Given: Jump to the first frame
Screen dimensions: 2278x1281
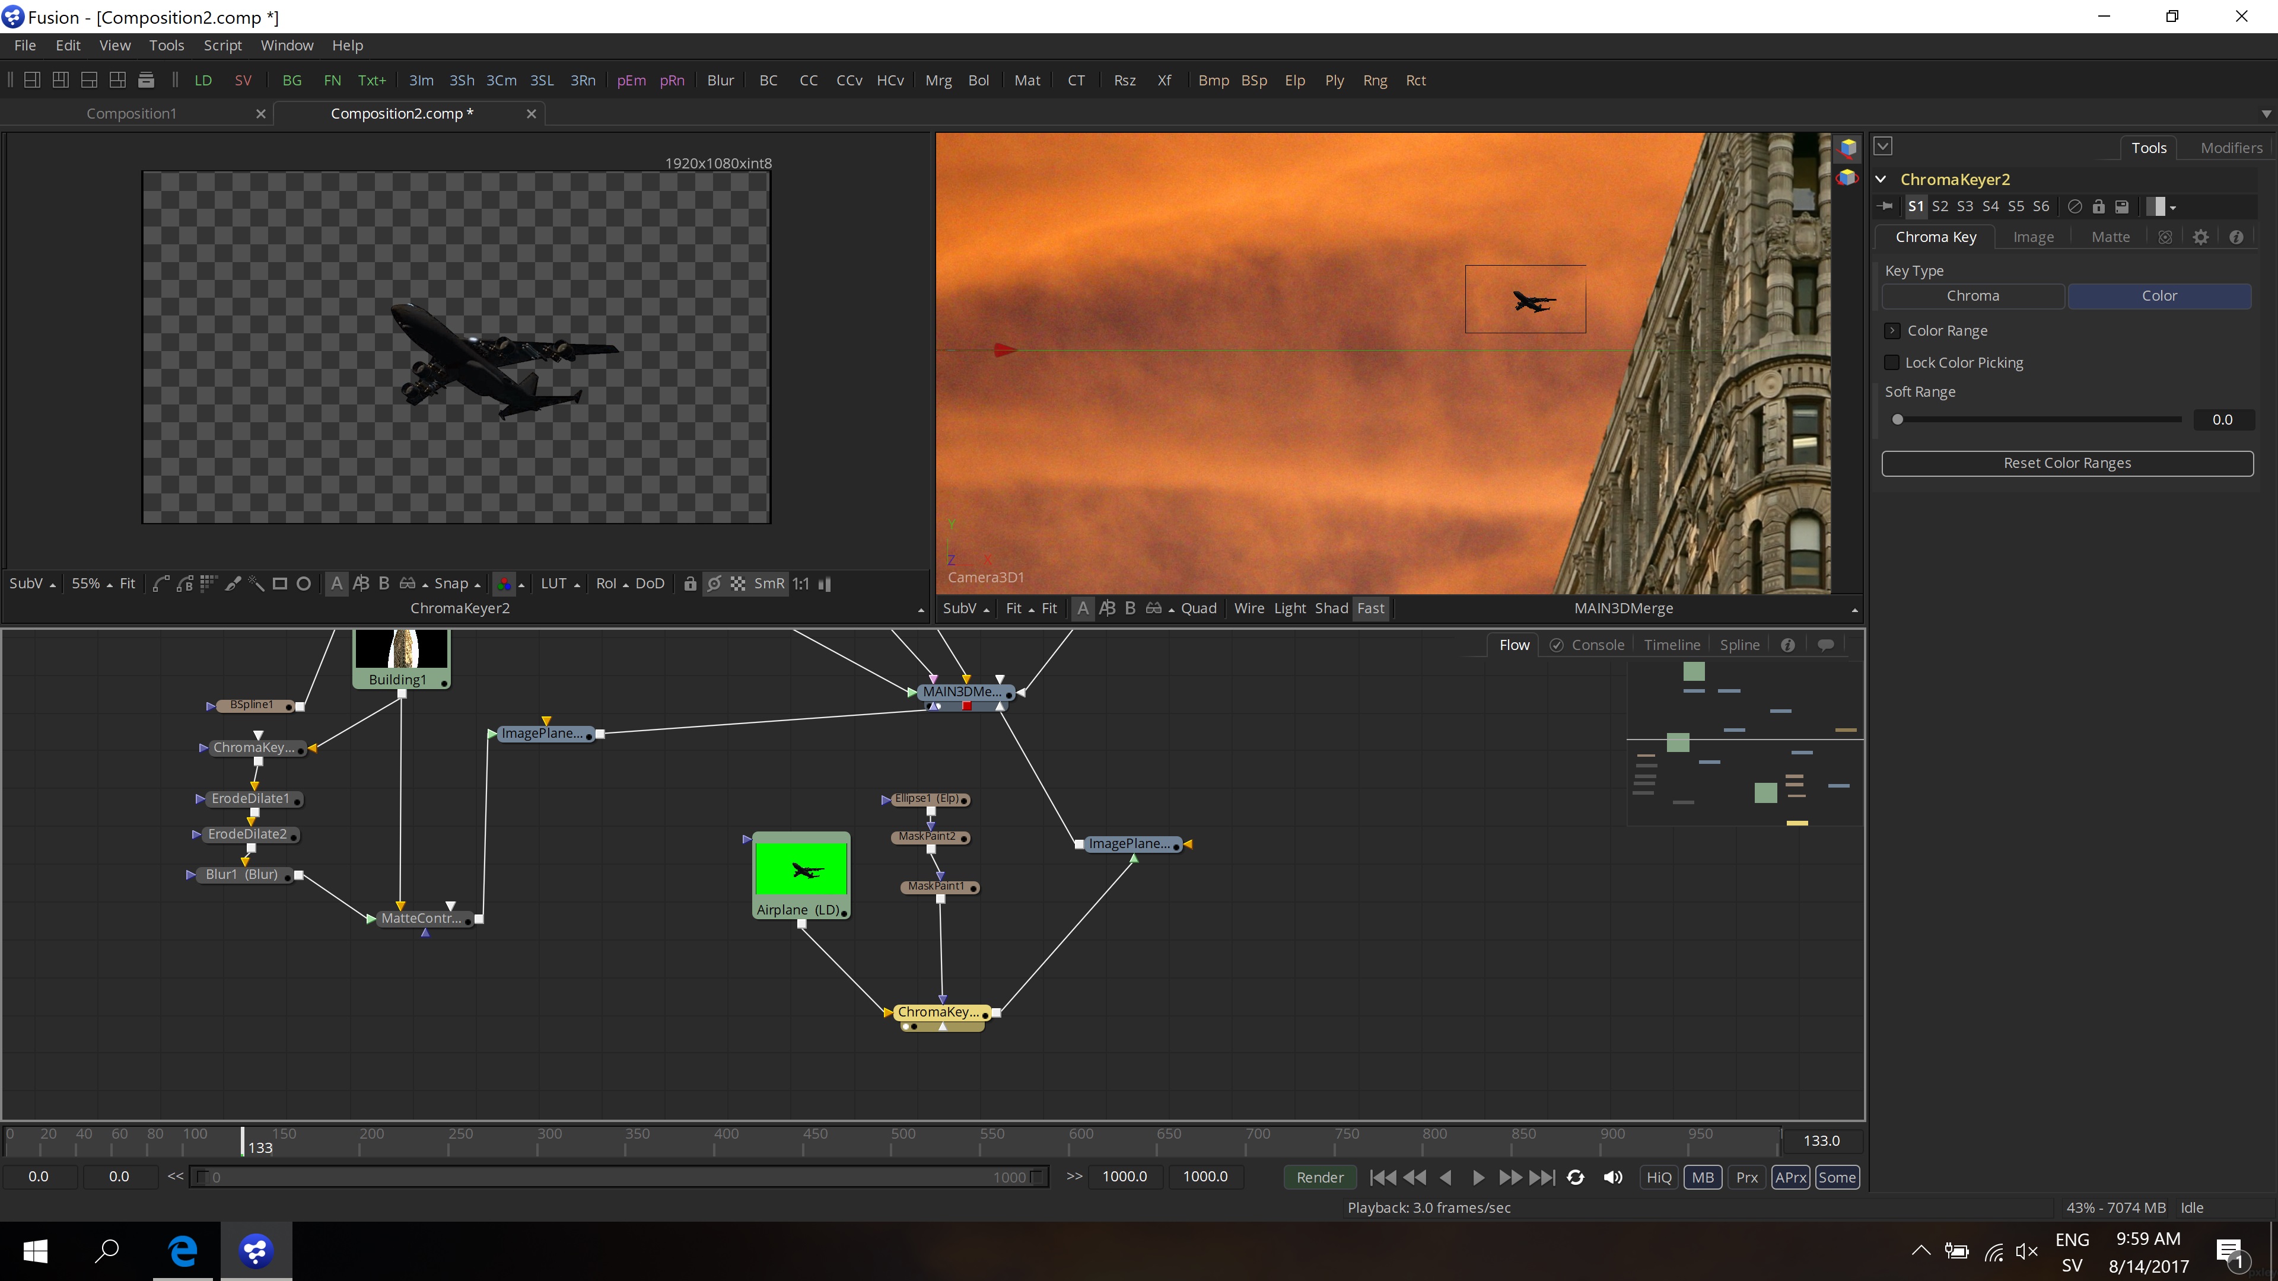Looking at the screenshot, I should tap(1383, 1177).
